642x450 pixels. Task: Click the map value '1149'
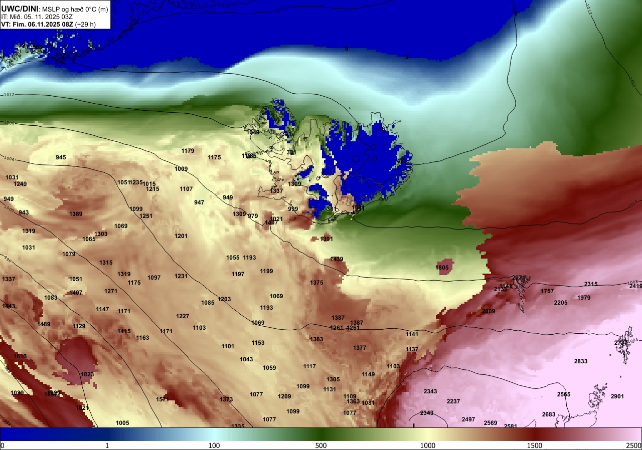368,374
